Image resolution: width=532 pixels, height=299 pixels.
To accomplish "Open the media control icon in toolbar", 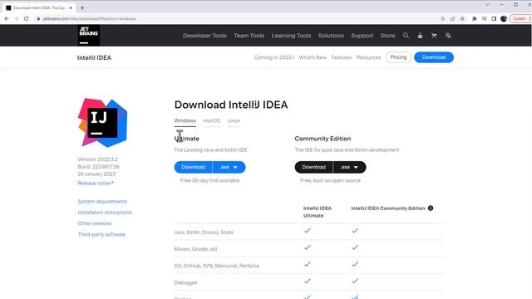I will point(484,18).
